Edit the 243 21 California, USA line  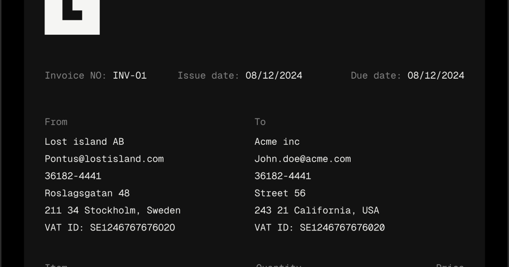[317, 210]
